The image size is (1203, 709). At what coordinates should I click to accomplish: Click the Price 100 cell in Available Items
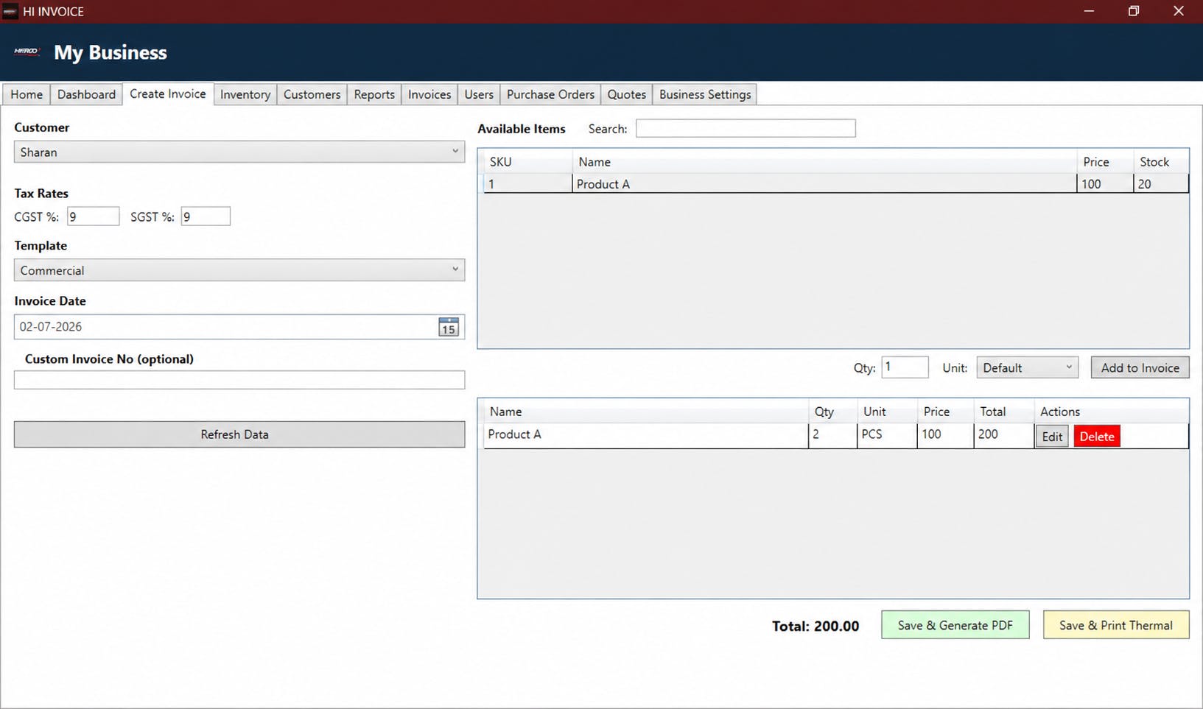[x=1105, y=184]
